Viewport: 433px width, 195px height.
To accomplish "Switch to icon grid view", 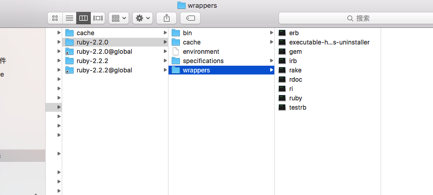I will pyautogui.click(x=55, y=18).
